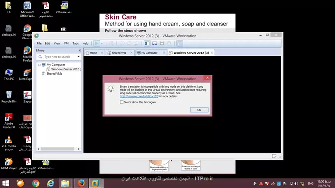The image size is (335, 188).
Task: Click the Take Snapshot toolbar icon
Action: coord(122,43)
